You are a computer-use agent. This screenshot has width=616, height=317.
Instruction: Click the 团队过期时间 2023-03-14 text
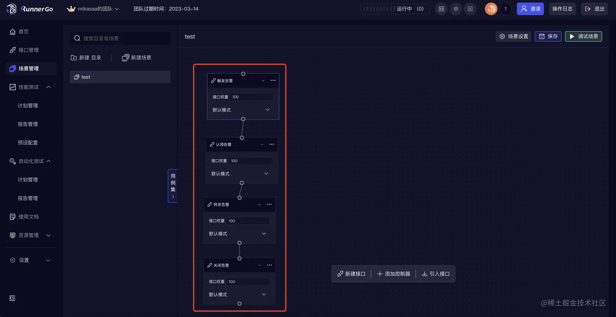[x=166, y=9]
